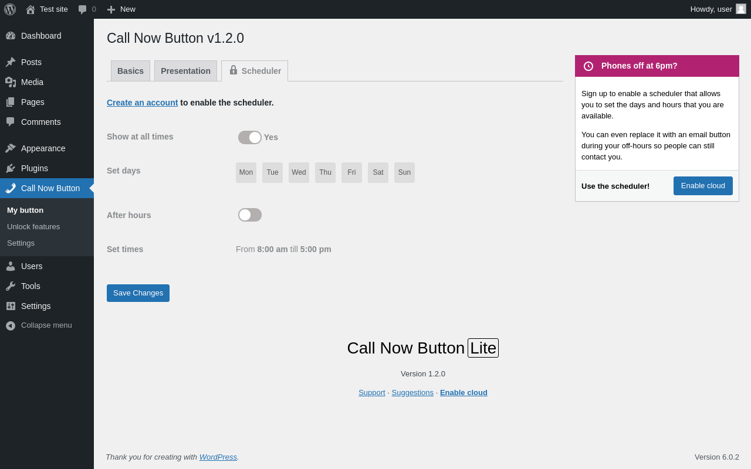This screenshot has width=751, height=469.
Task: Toggle the Mon day button
Action: (246, 172)
